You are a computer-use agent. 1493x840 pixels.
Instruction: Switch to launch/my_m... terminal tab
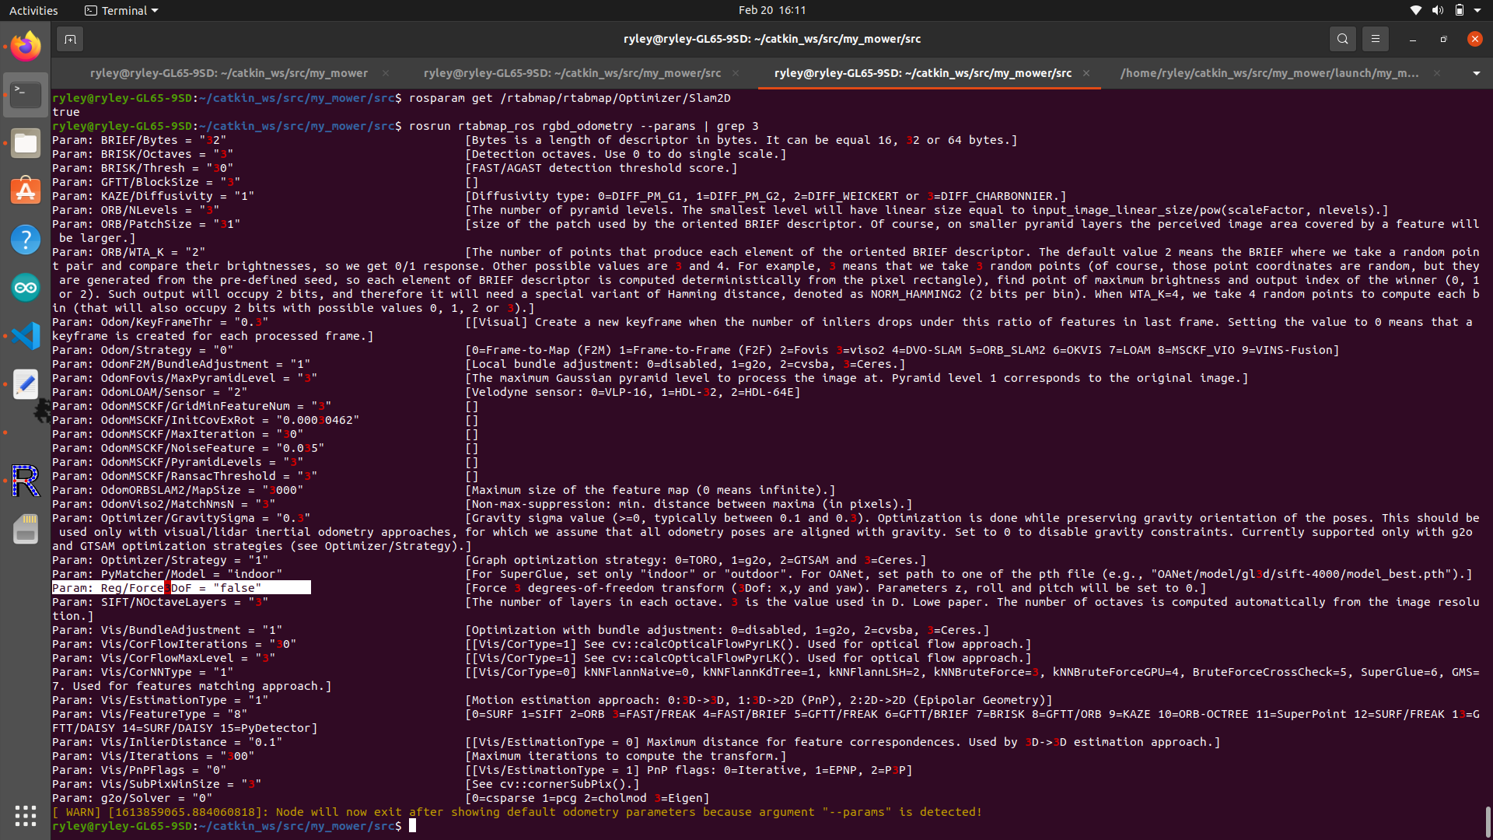1269,73
